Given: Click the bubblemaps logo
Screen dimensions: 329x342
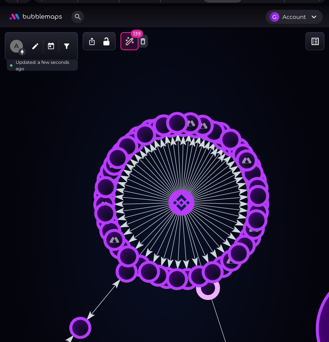Looking at the screenshot, I should coord(36,17).
